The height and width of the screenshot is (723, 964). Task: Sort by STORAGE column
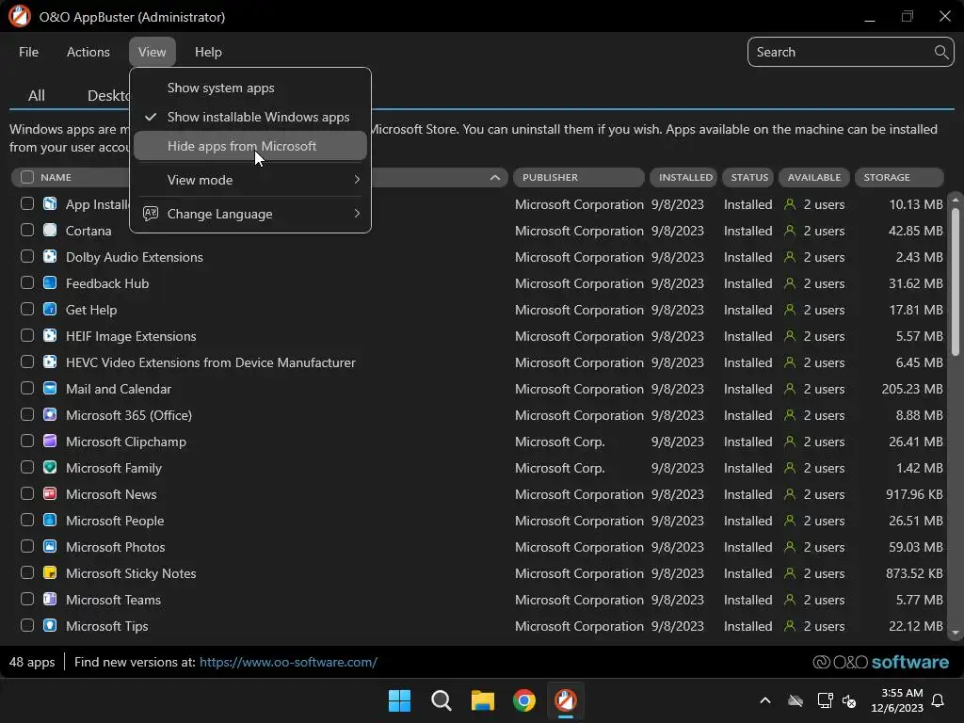click(899, 177)
